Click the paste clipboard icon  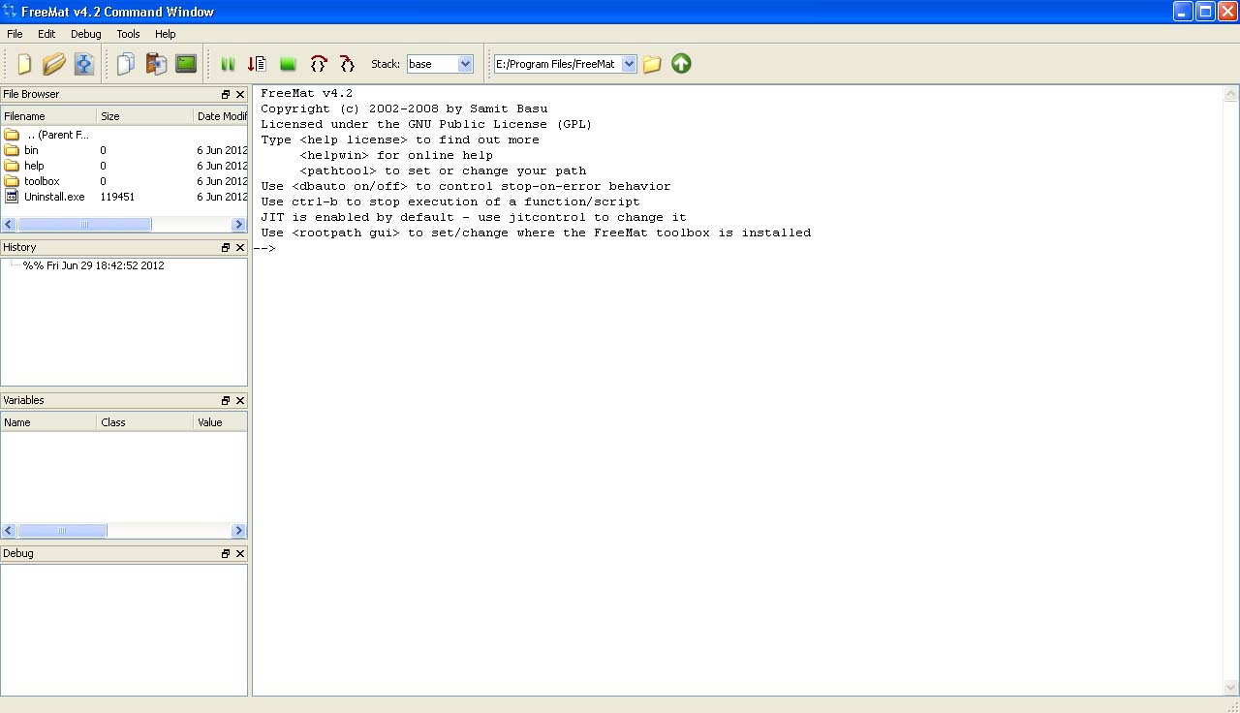(156, 64)
